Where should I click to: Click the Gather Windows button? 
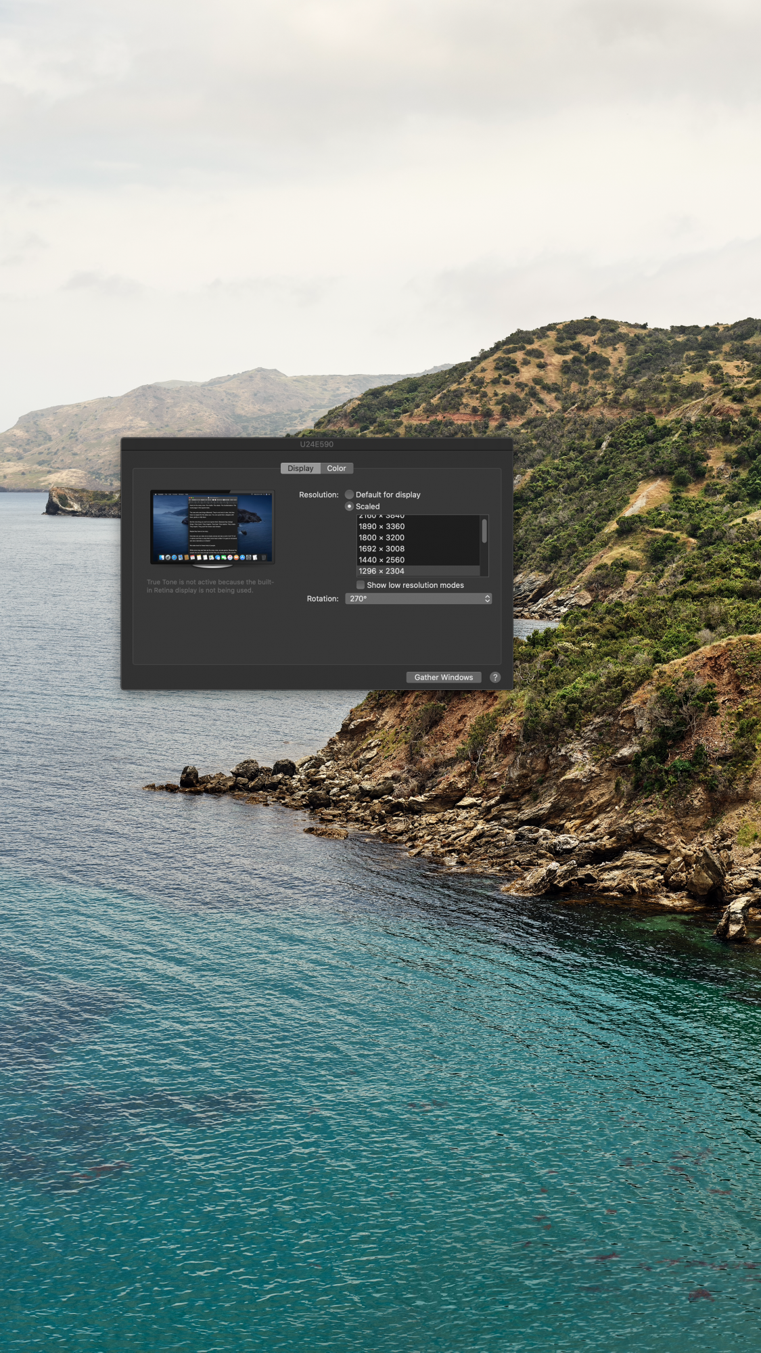[x=444, y=677]
